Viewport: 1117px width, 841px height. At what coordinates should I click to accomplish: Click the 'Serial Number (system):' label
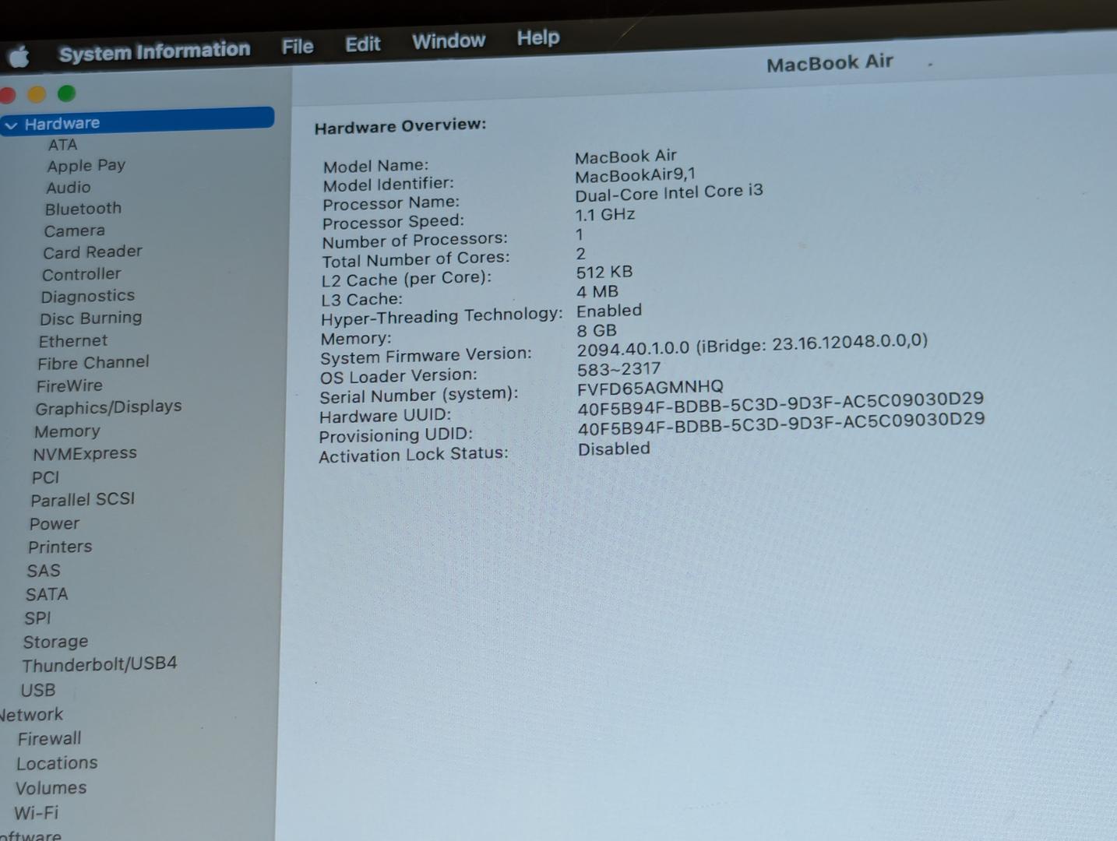pos(419,396)
